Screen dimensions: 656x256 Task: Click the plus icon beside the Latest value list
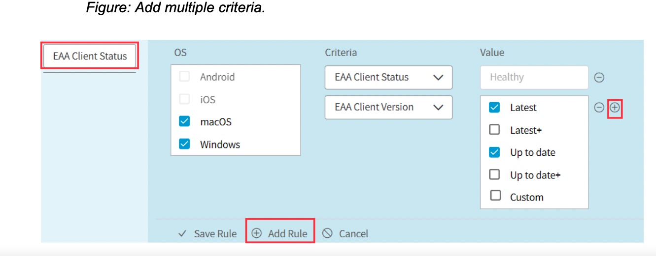click(615, 108)
